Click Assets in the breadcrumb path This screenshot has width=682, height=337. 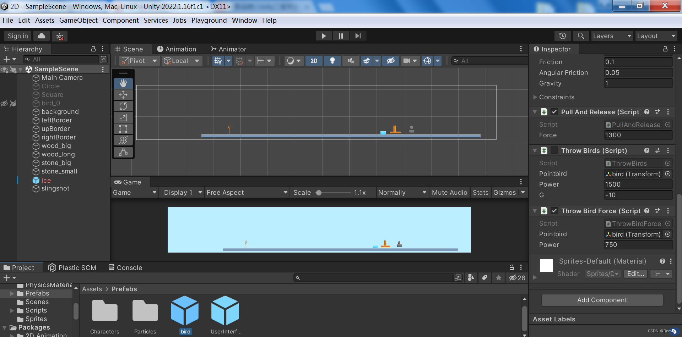tap(92, 289)
